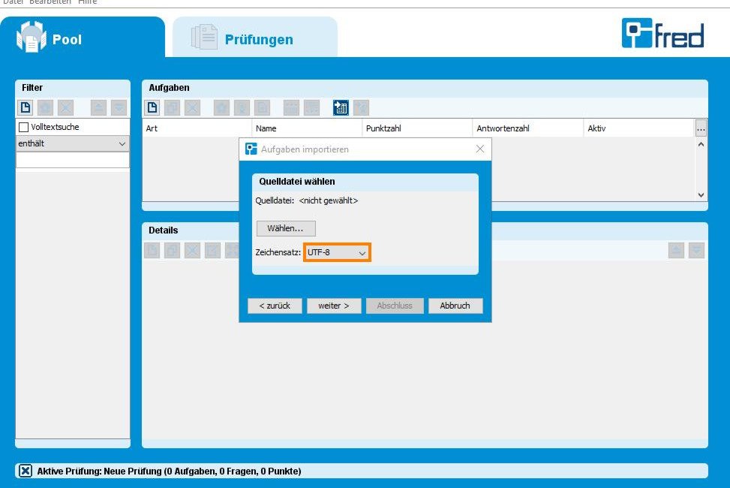Click the filter text input field below enthält
The width and height of the screenshot is (730, 488).
pos(73,160)
